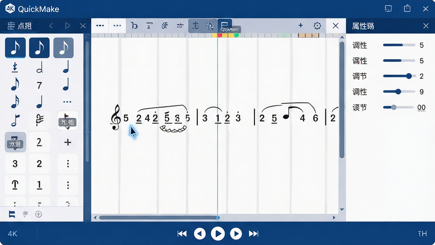This screenshot has height=245, width=435.
Task: Select the 点阻 palette header tab
Action: pos(20,26)
